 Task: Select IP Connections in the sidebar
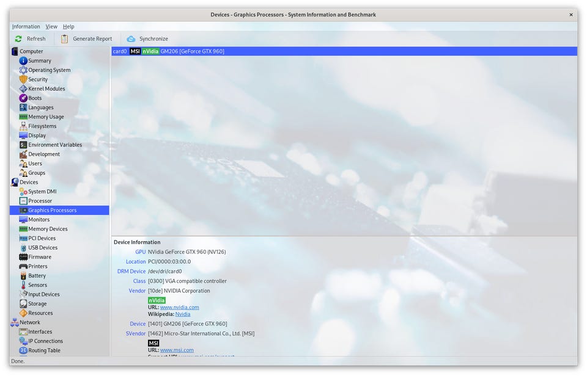(x=45, y=341)
